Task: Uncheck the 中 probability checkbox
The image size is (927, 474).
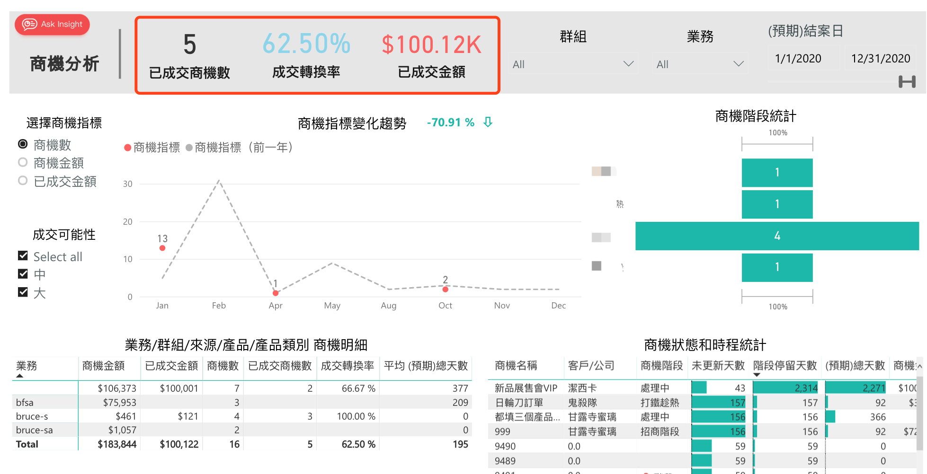Action: pos(23,274)
